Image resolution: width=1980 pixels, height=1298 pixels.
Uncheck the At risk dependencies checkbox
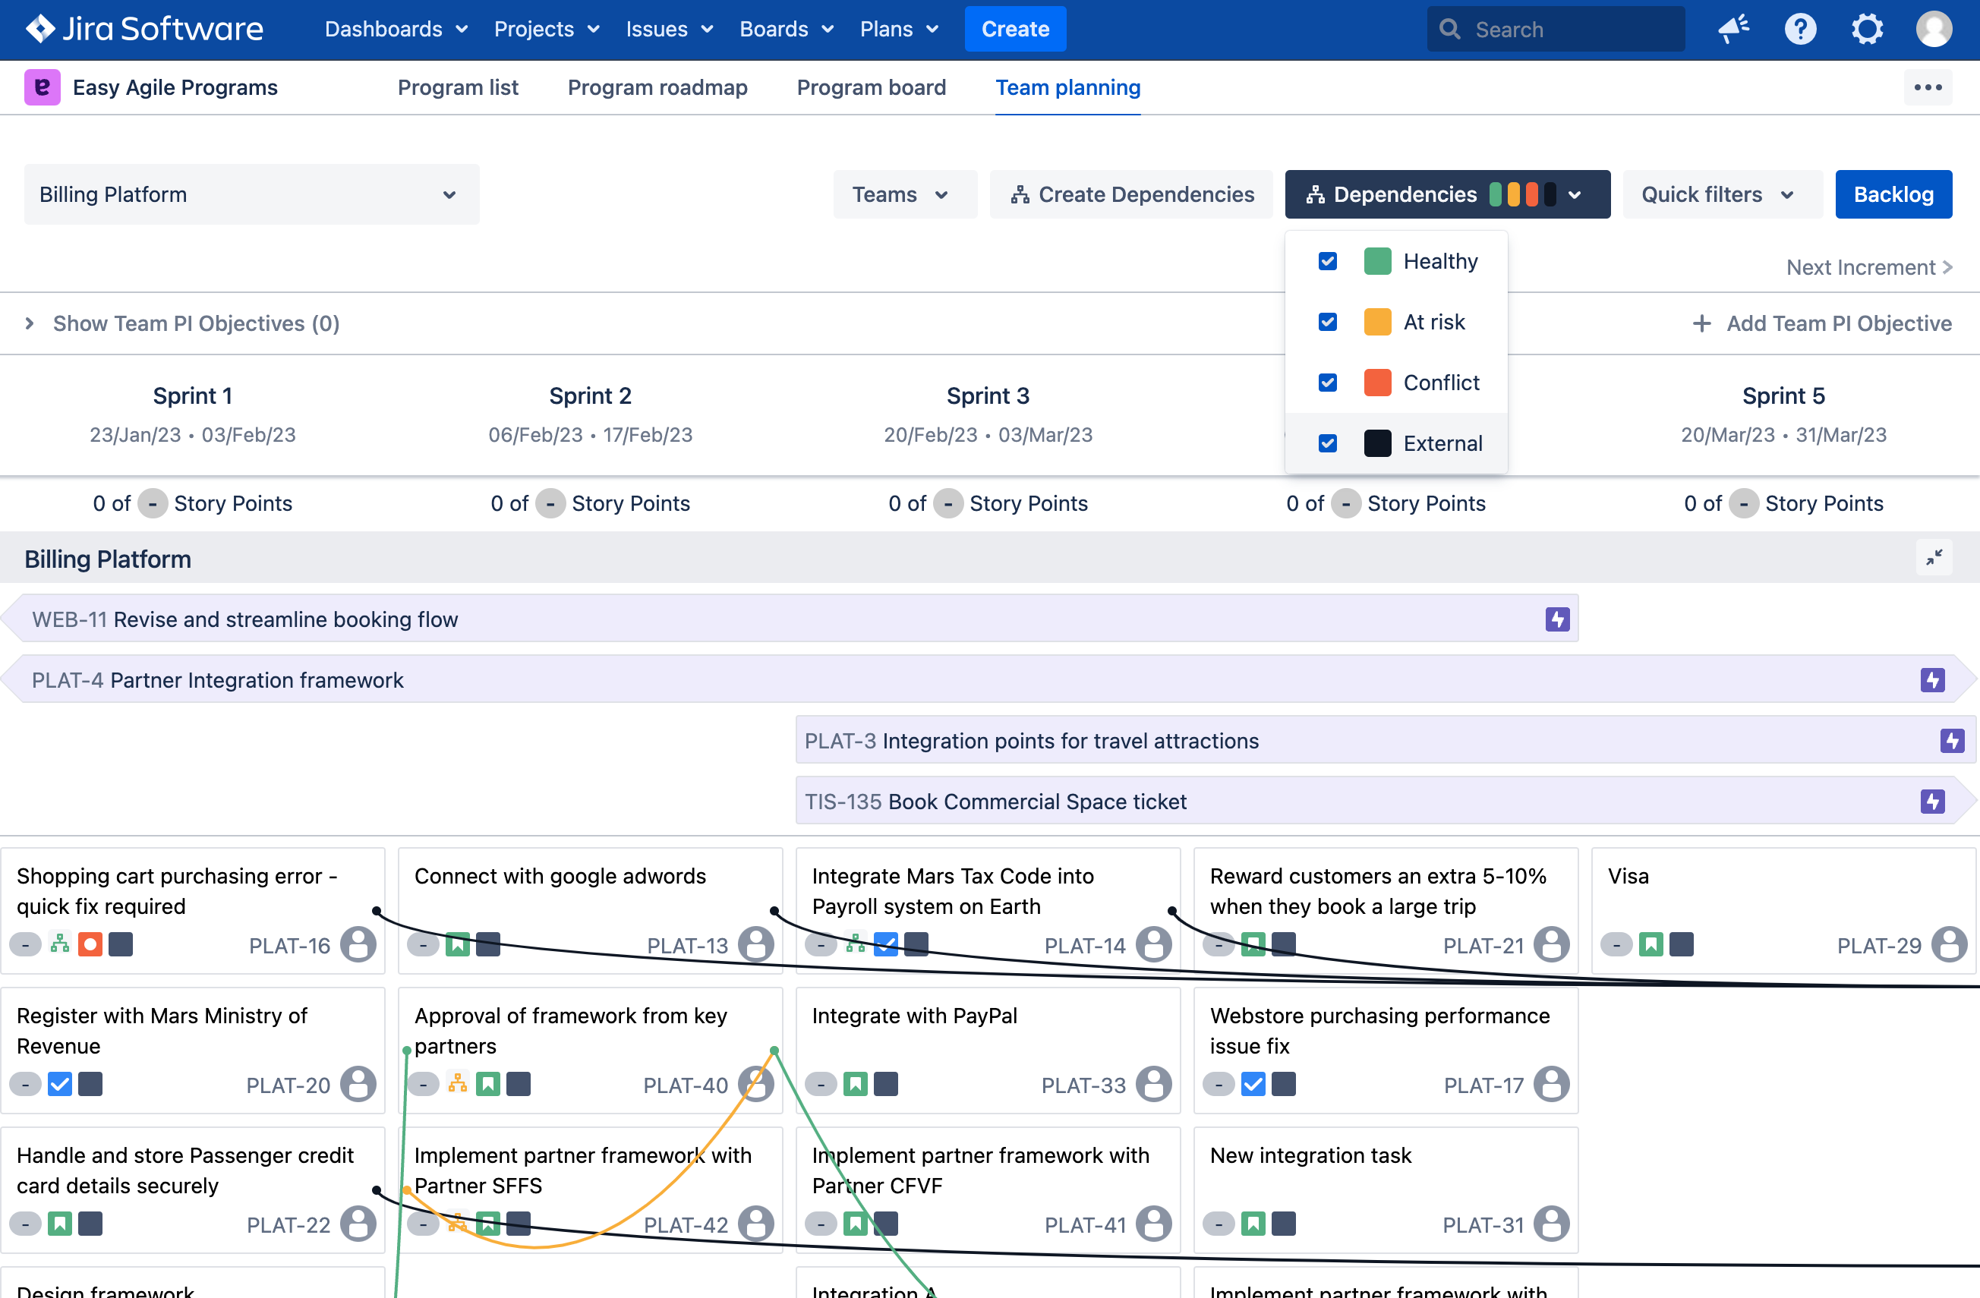pyautogui.click(x=1328, y=322)
